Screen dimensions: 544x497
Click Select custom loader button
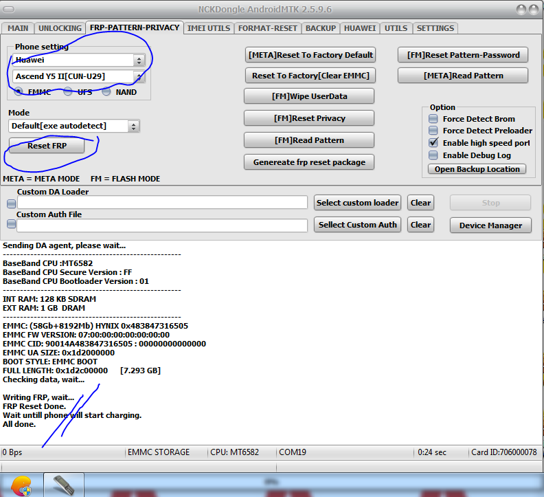tap(357, 203)
